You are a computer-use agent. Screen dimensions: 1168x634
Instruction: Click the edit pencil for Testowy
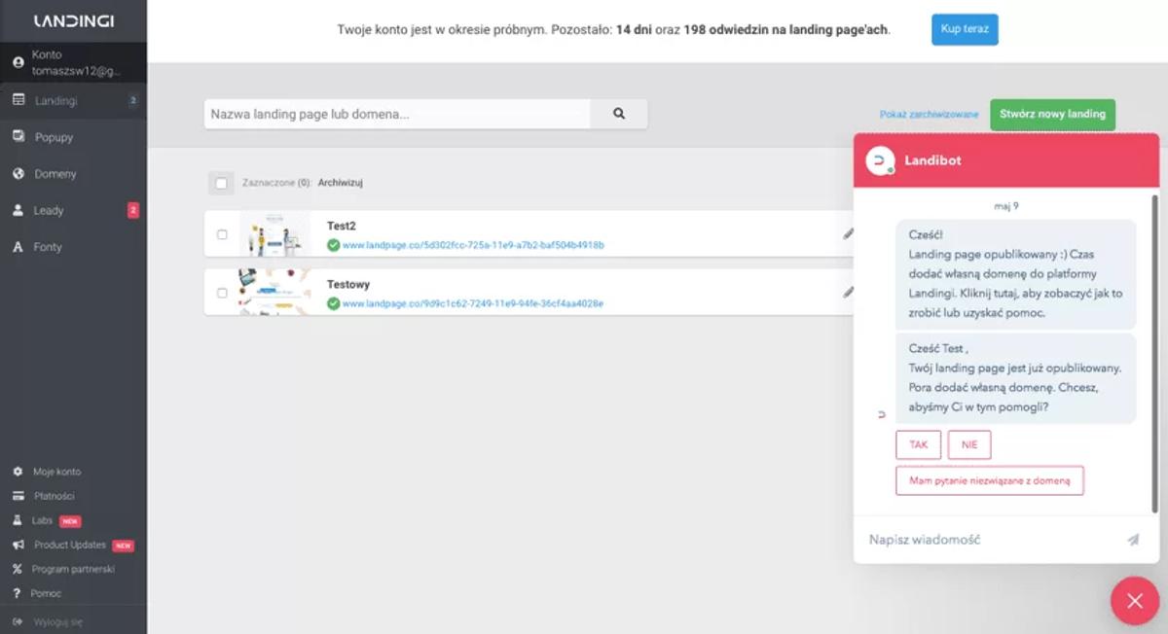(x=848, y=292)
